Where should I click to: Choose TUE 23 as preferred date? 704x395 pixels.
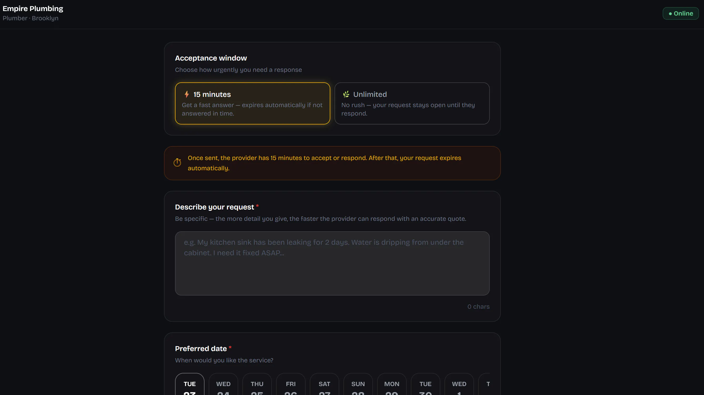[190, 384]
